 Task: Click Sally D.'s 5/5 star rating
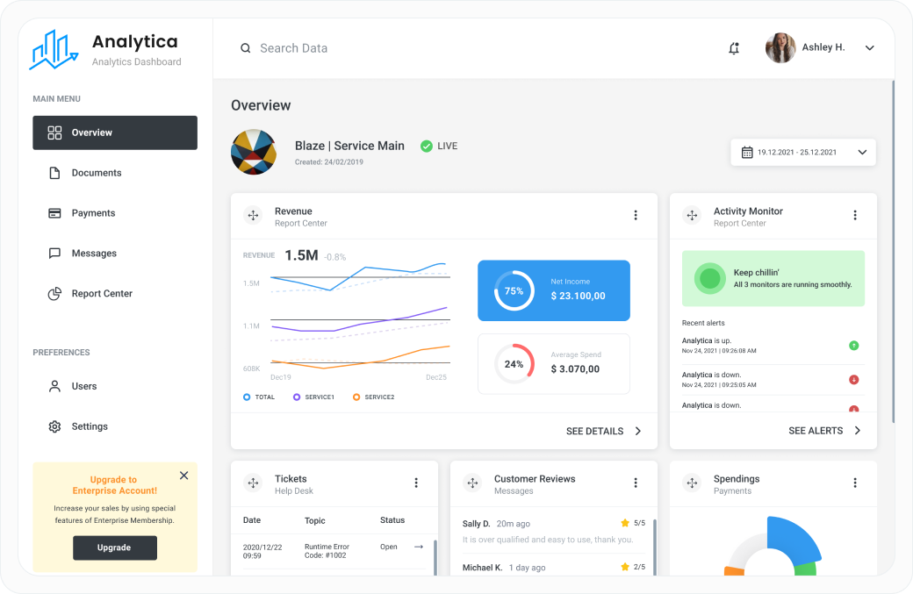point(633,523)
